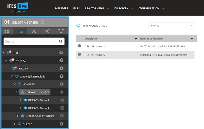Open the Filter by dropdown
Screen dimensions: 204x129
[172, 26]
